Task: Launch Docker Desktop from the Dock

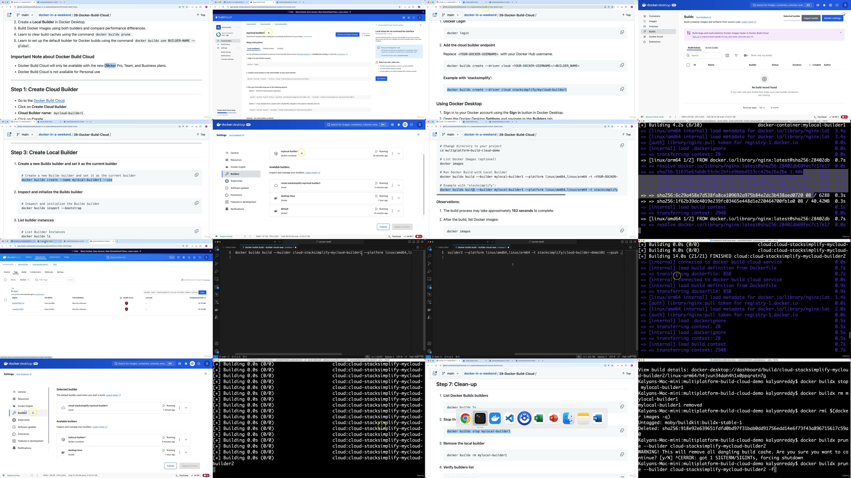Action: (495, 418)
